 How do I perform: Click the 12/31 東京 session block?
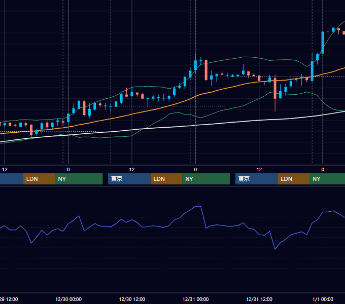tap(257, 179)
